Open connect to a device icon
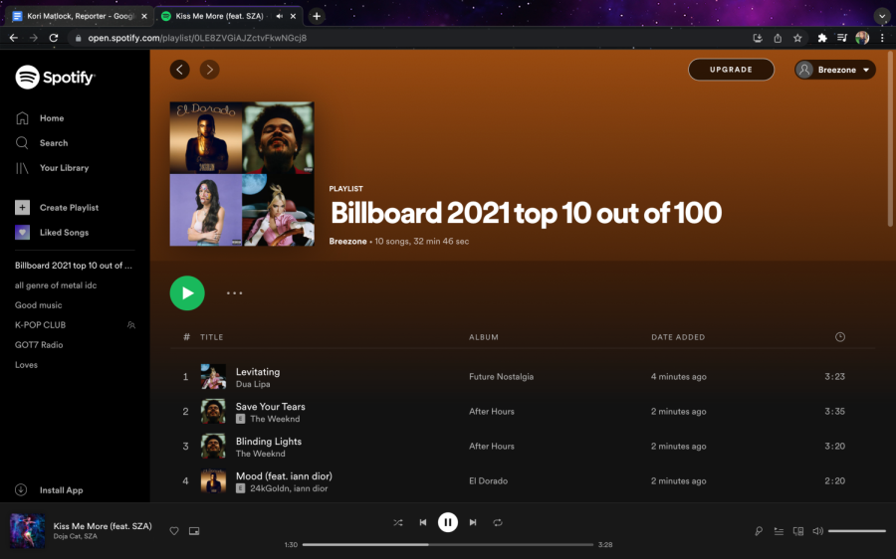This screenshot has width=896, height=559. [x=798, y=531]
